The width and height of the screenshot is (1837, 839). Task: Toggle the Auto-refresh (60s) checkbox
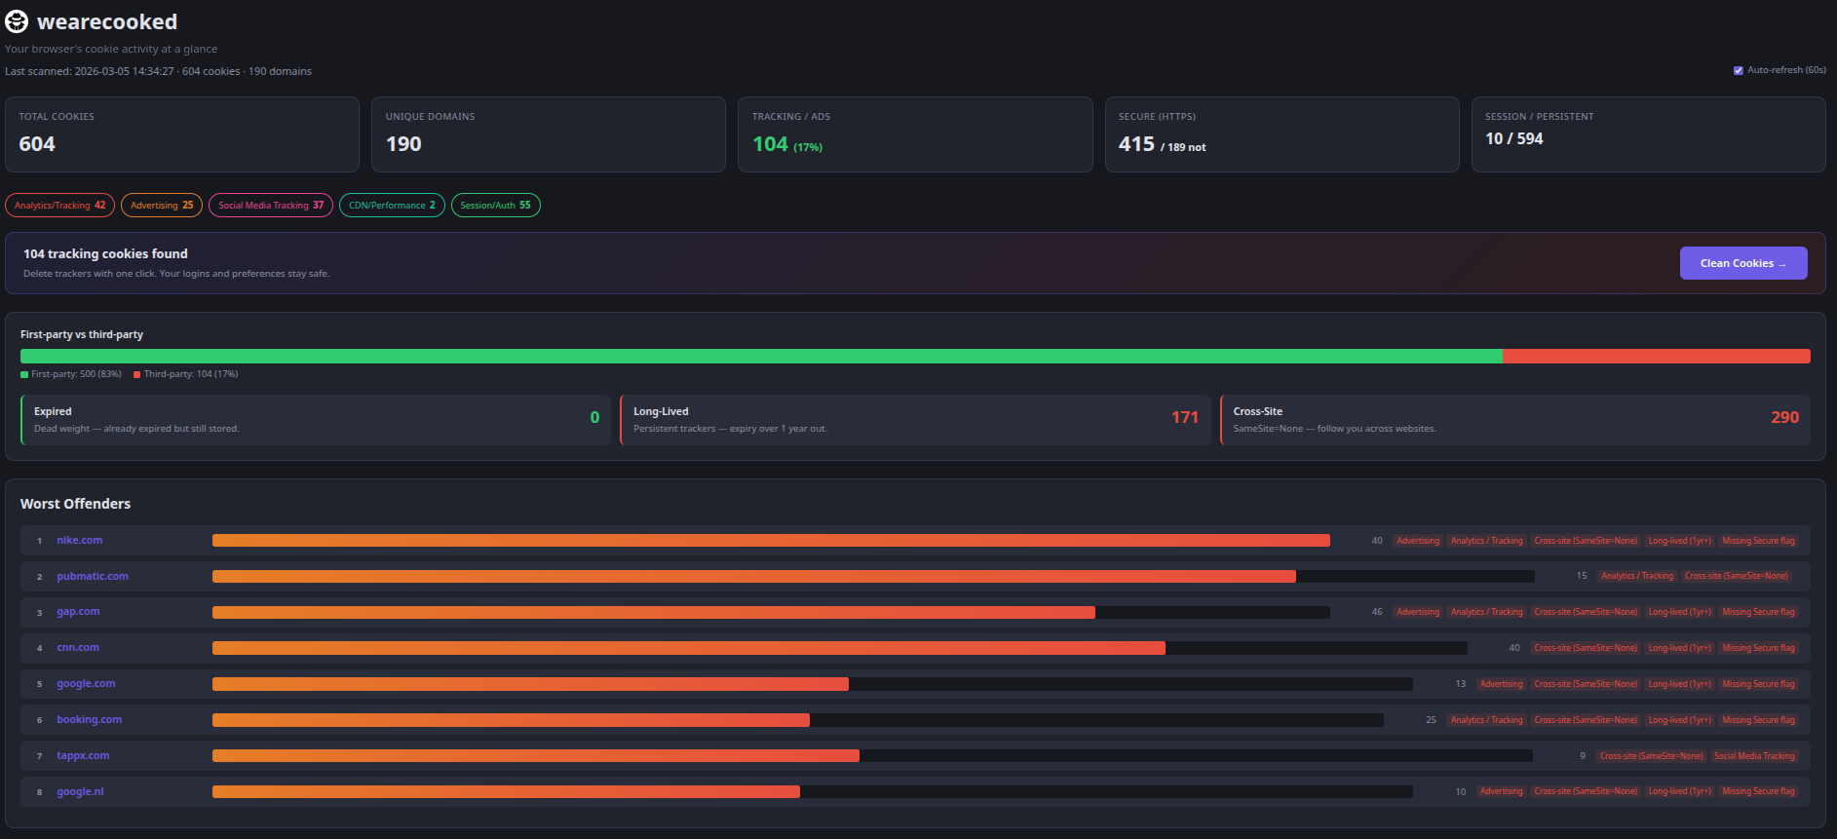pos(1738,70)
